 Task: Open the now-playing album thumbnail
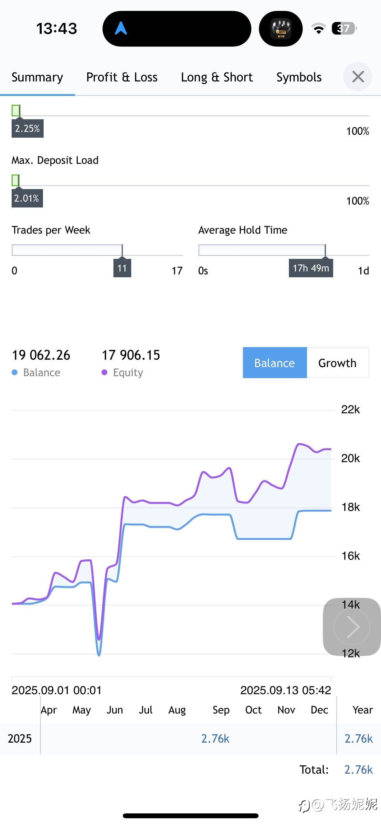click(x=280, y=28)
